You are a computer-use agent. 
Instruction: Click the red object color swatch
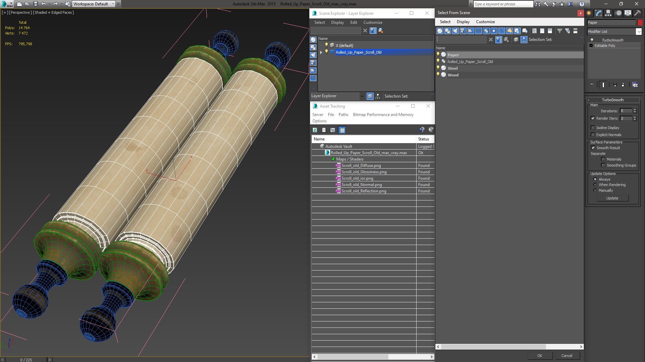click(x=640, y=22)
